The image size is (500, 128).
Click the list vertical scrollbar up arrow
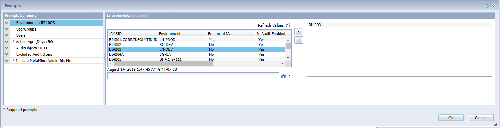point(288,40)
